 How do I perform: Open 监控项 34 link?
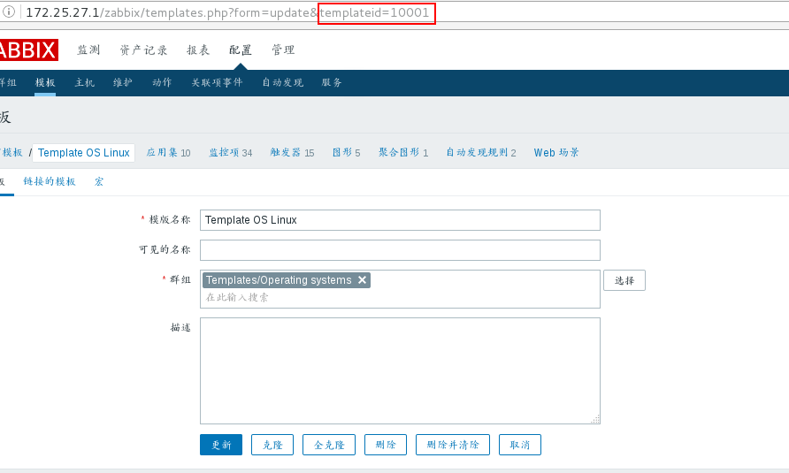pyautogui.click(x=231, y=152)
